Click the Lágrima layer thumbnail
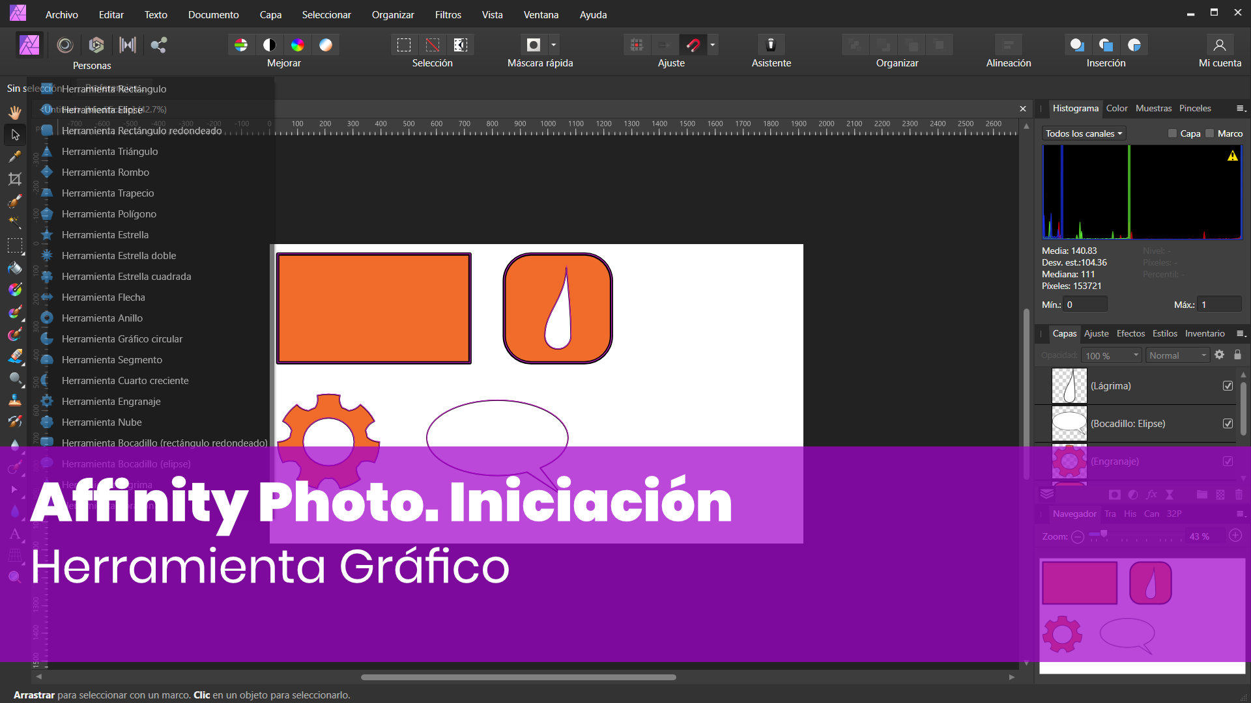This screenshot has height=703, width=1251. pyautogui.click(x=1069, y=386)
